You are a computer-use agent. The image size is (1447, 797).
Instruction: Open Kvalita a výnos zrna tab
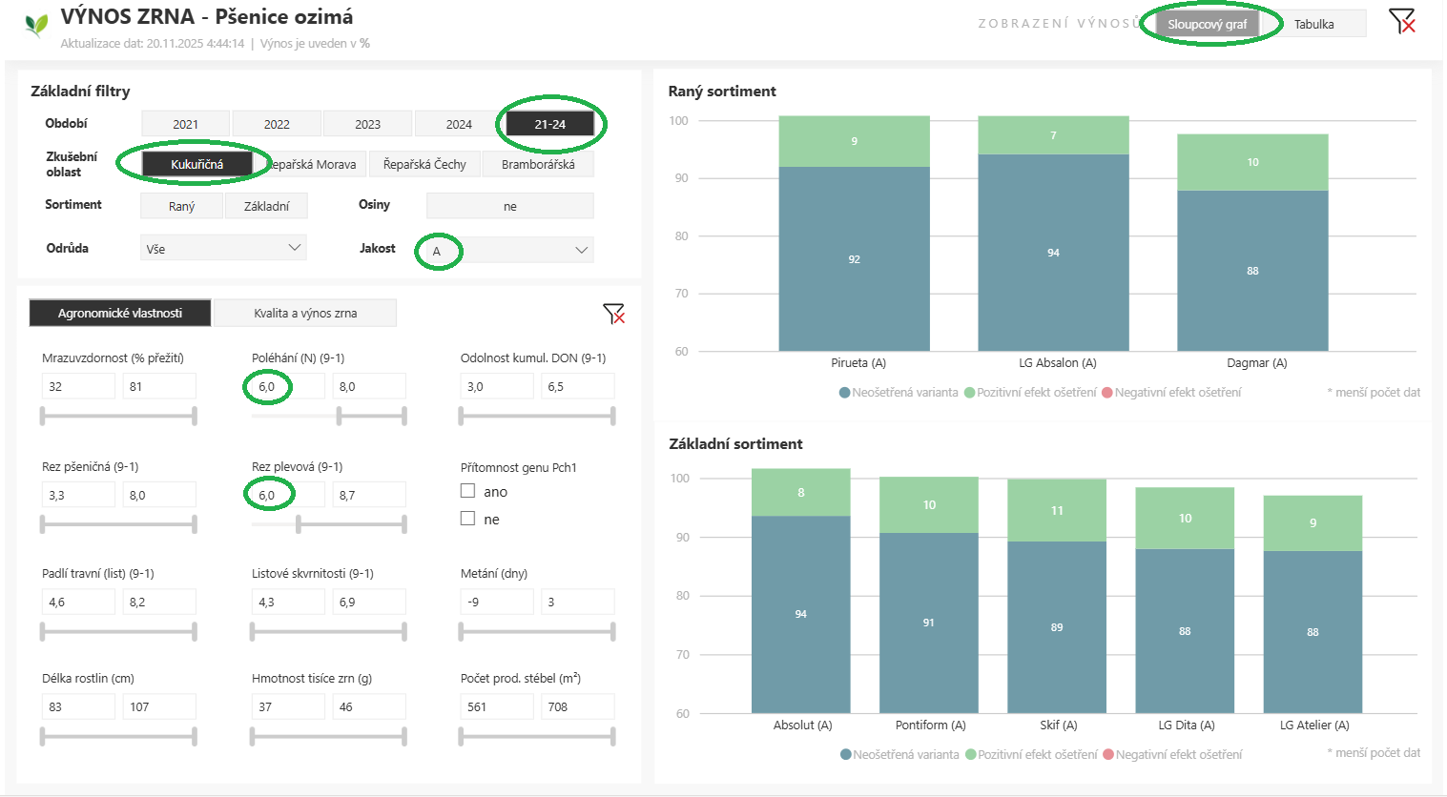click(x=305, y=313)
